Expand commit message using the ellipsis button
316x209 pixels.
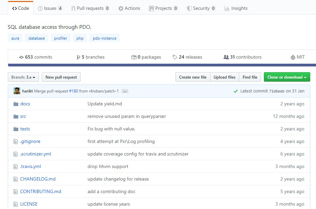(125, 91)
